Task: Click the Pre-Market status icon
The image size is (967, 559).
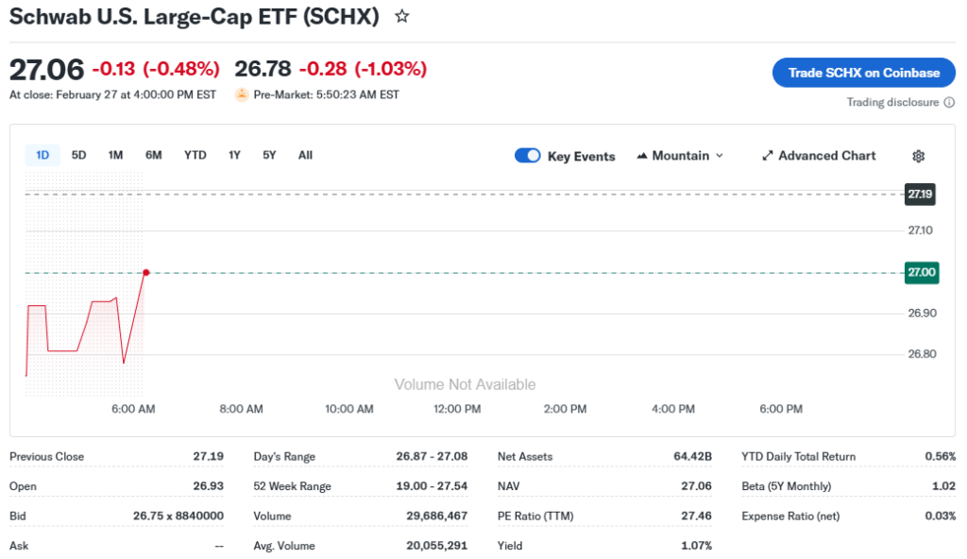Action: [x=242, y=94]
